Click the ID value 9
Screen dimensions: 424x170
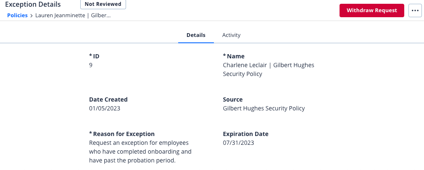[91, 65]
